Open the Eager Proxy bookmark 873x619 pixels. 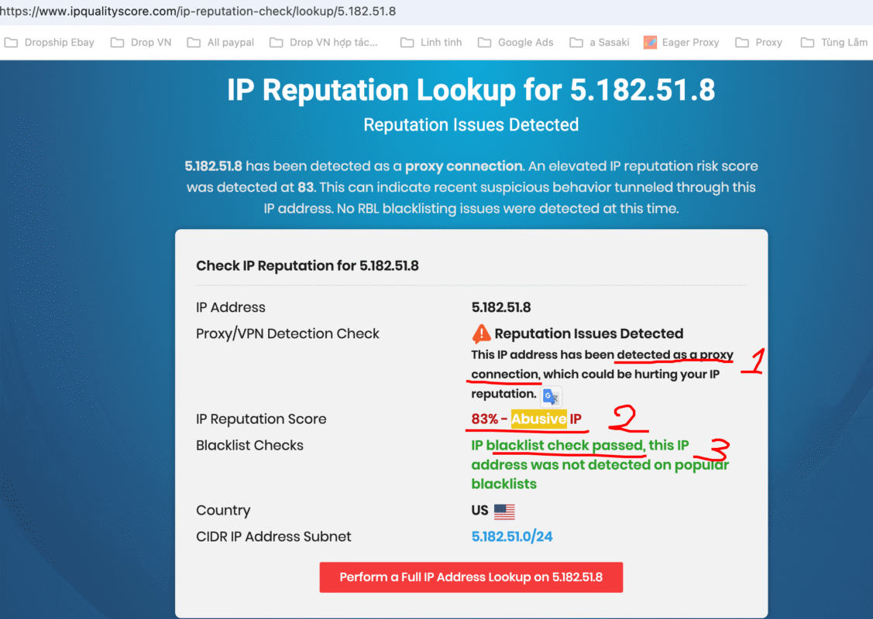[x=681, y=43]
